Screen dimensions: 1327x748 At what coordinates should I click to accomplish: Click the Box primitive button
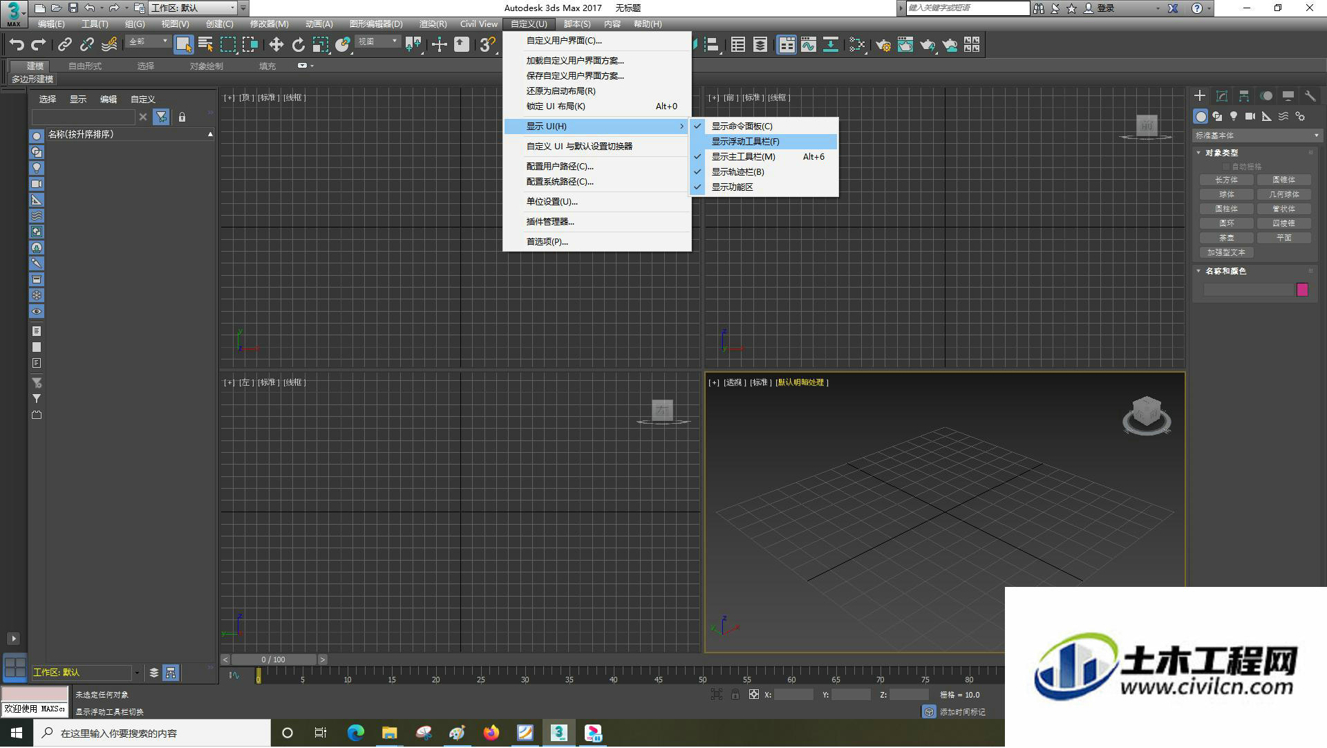pos(1227,180)
